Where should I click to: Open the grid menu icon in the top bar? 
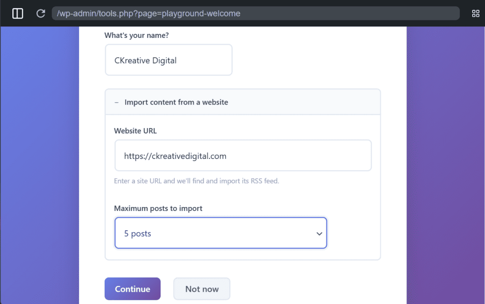click(x=476, y=13)
